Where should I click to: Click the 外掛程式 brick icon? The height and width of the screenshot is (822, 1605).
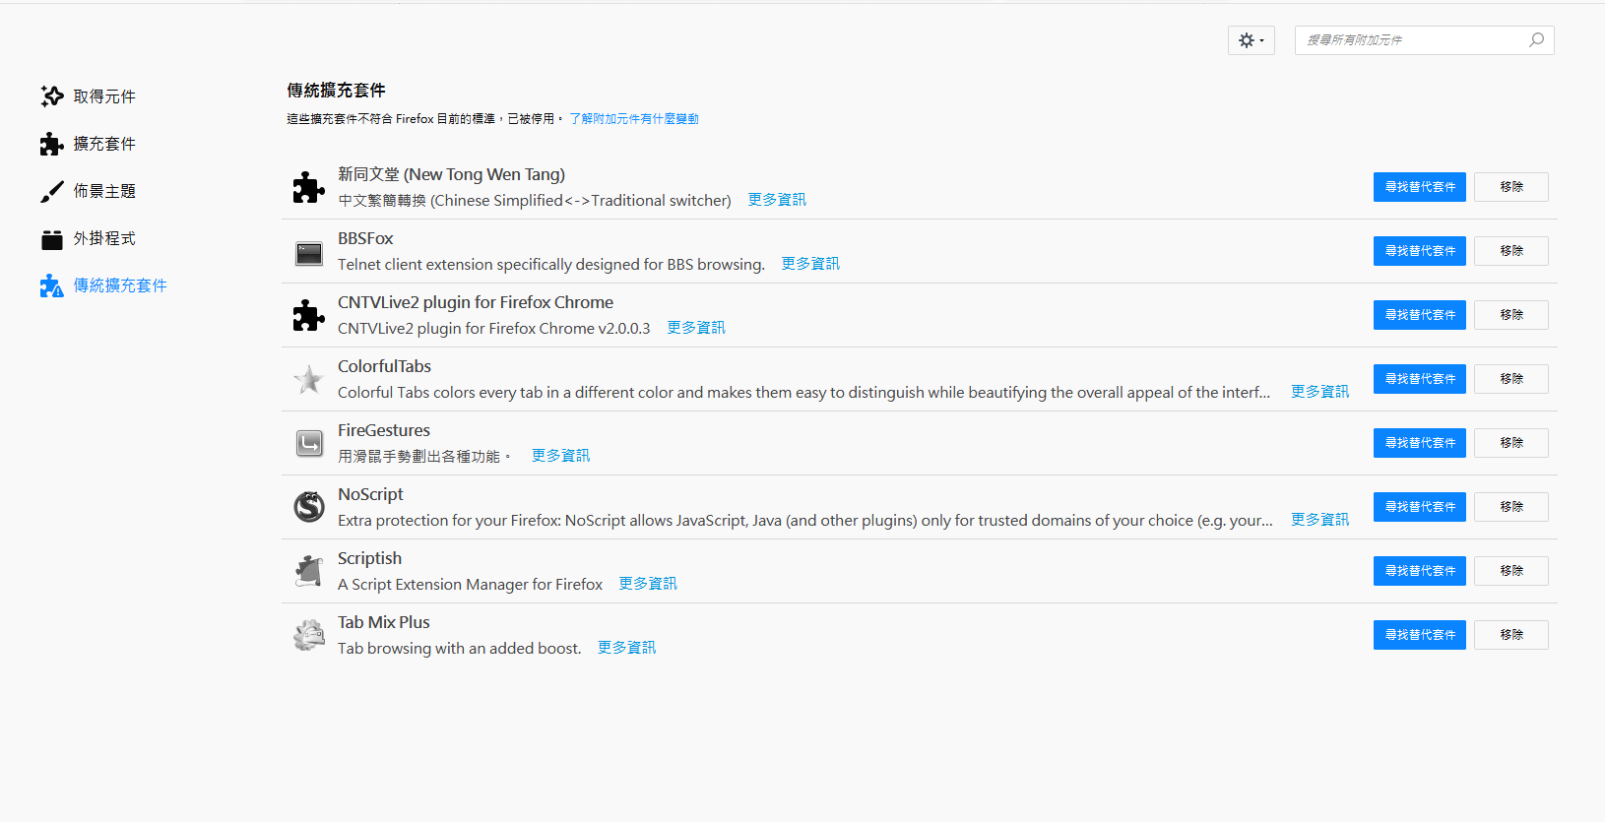pos(52,239)
